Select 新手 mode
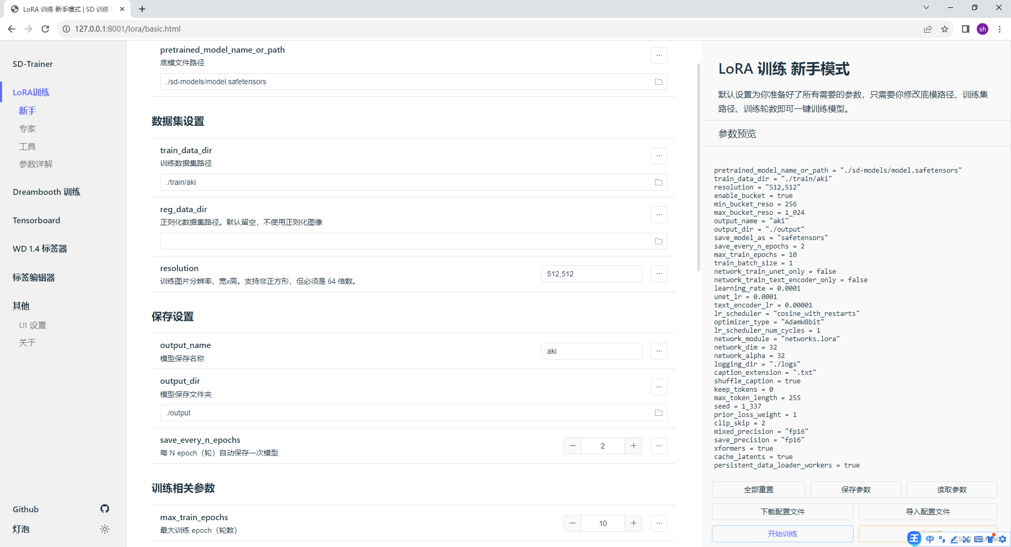The height and width of the screenshot is (547, 1011). point(27,111)
